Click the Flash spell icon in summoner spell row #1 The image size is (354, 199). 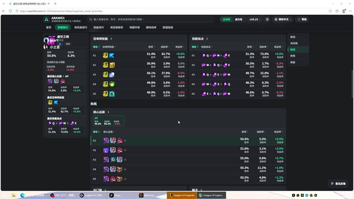point(105,56)
